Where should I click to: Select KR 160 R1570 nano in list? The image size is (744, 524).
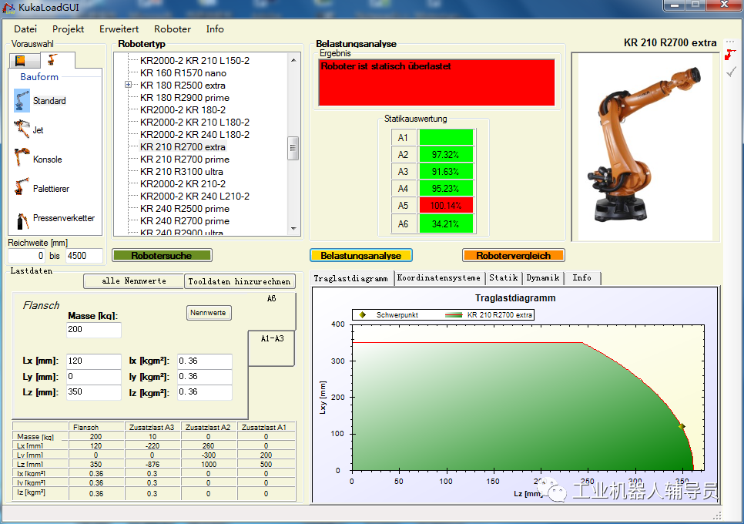[183, 72]
